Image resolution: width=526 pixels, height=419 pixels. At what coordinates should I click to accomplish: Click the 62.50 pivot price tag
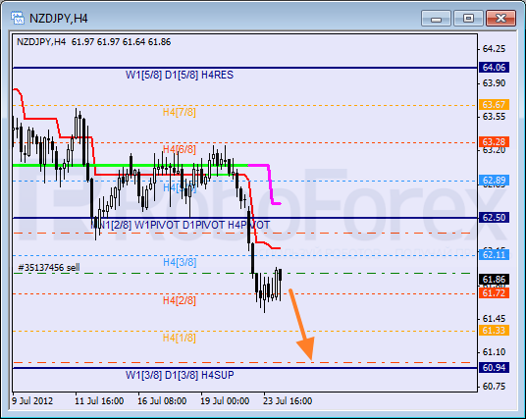494,218
